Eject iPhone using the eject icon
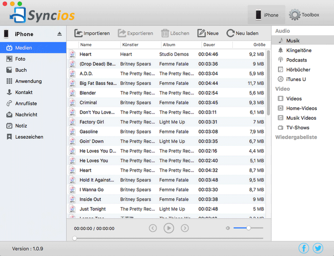The image size is (334, 256). [60, 34]
